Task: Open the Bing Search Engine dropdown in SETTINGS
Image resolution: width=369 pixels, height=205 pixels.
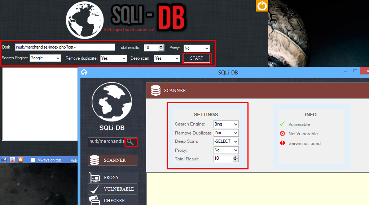Action: tap(226, 124)
